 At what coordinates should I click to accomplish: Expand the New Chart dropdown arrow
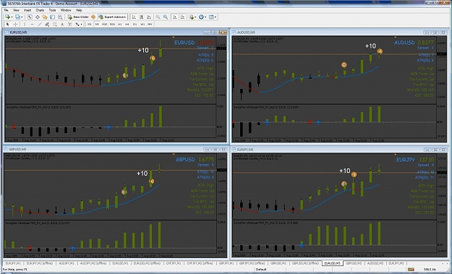point(12,17)
